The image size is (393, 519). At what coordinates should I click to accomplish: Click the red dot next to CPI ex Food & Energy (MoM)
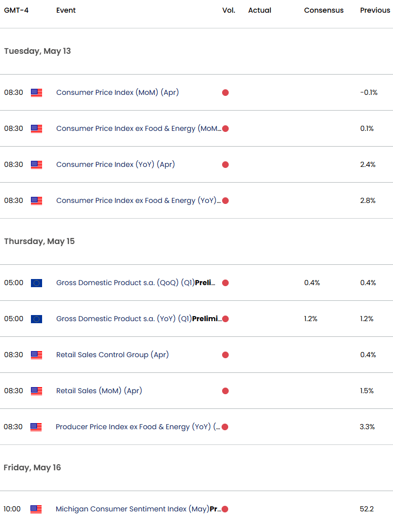(225, 129)
